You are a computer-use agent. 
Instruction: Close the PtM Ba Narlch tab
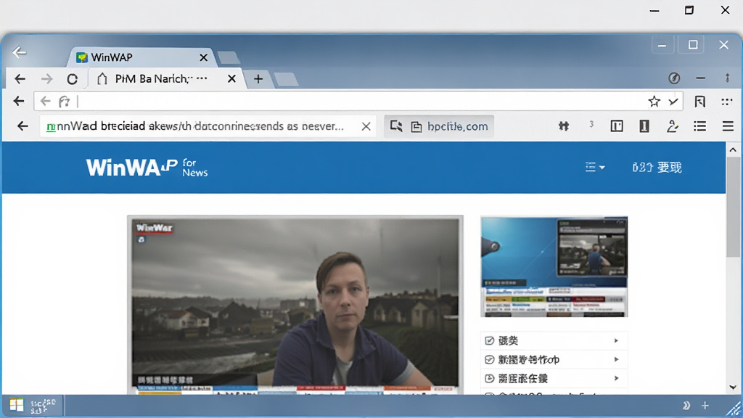[231, 78]
